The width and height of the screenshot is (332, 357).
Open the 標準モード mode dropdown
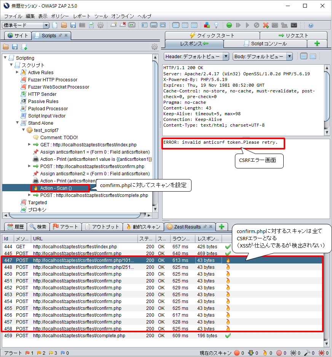[x=26, y=25]
